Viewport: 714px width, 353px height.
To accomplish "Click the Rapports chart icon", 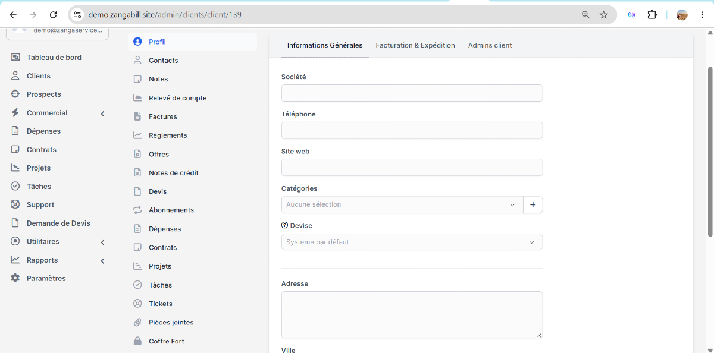I will (x=15, y=260).
